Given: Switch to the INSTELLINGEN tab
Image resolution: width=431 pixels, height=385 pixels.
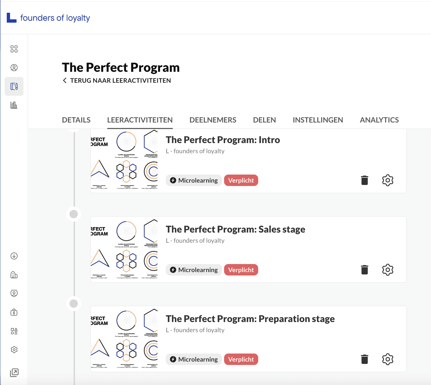Looking at the screenshot, I should click(318, 120).
